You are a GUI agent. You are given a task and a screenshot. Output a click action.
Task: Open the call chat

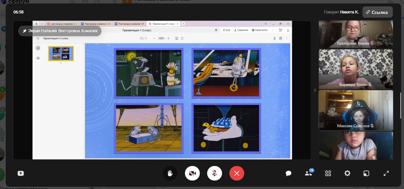point(288,173)
